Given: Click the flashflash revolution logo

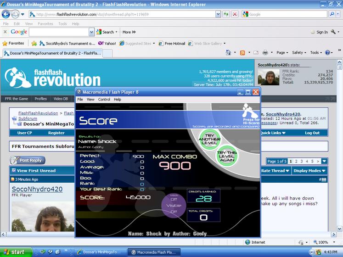Looking at the screenshot, I should [52, 78].
